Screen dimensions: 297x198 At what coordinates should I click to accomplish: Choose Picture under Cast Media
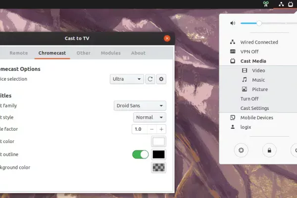tap(258, 89)
